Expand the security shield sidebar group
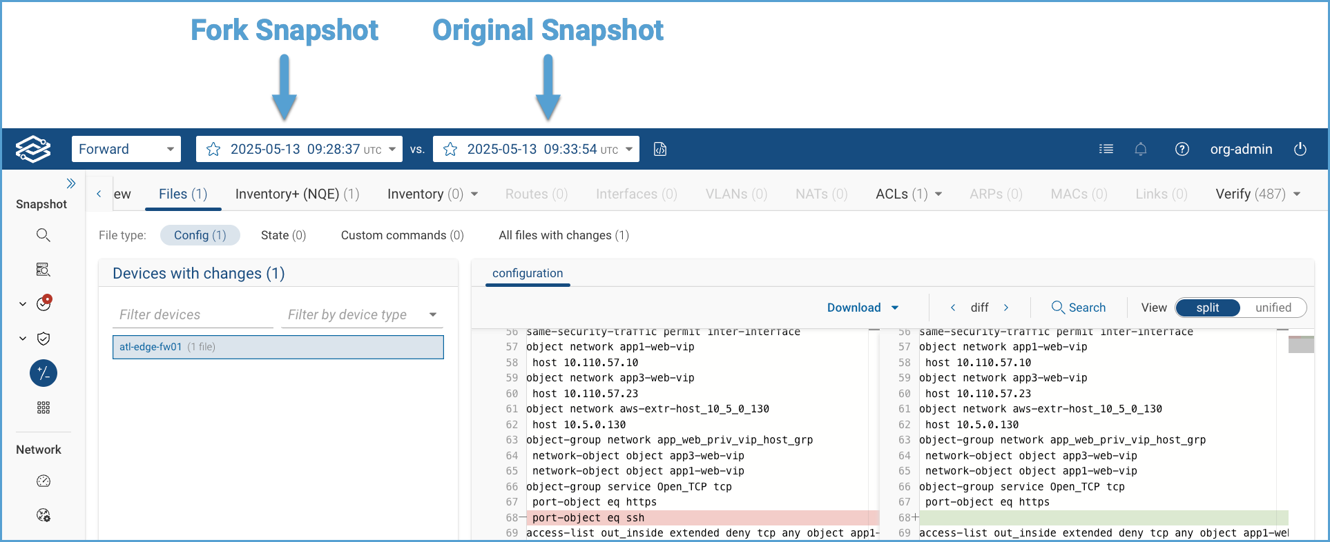This screenshot has height=542, width=1330. [23, 339]
